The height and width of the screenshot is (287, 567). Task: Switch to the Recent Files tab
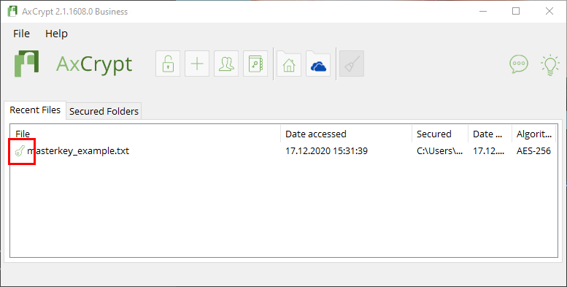coord(35,110)
